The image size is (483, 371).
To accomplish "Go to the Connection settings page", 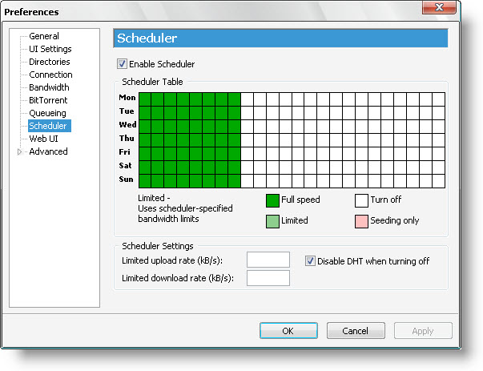I will pos(50,75).
